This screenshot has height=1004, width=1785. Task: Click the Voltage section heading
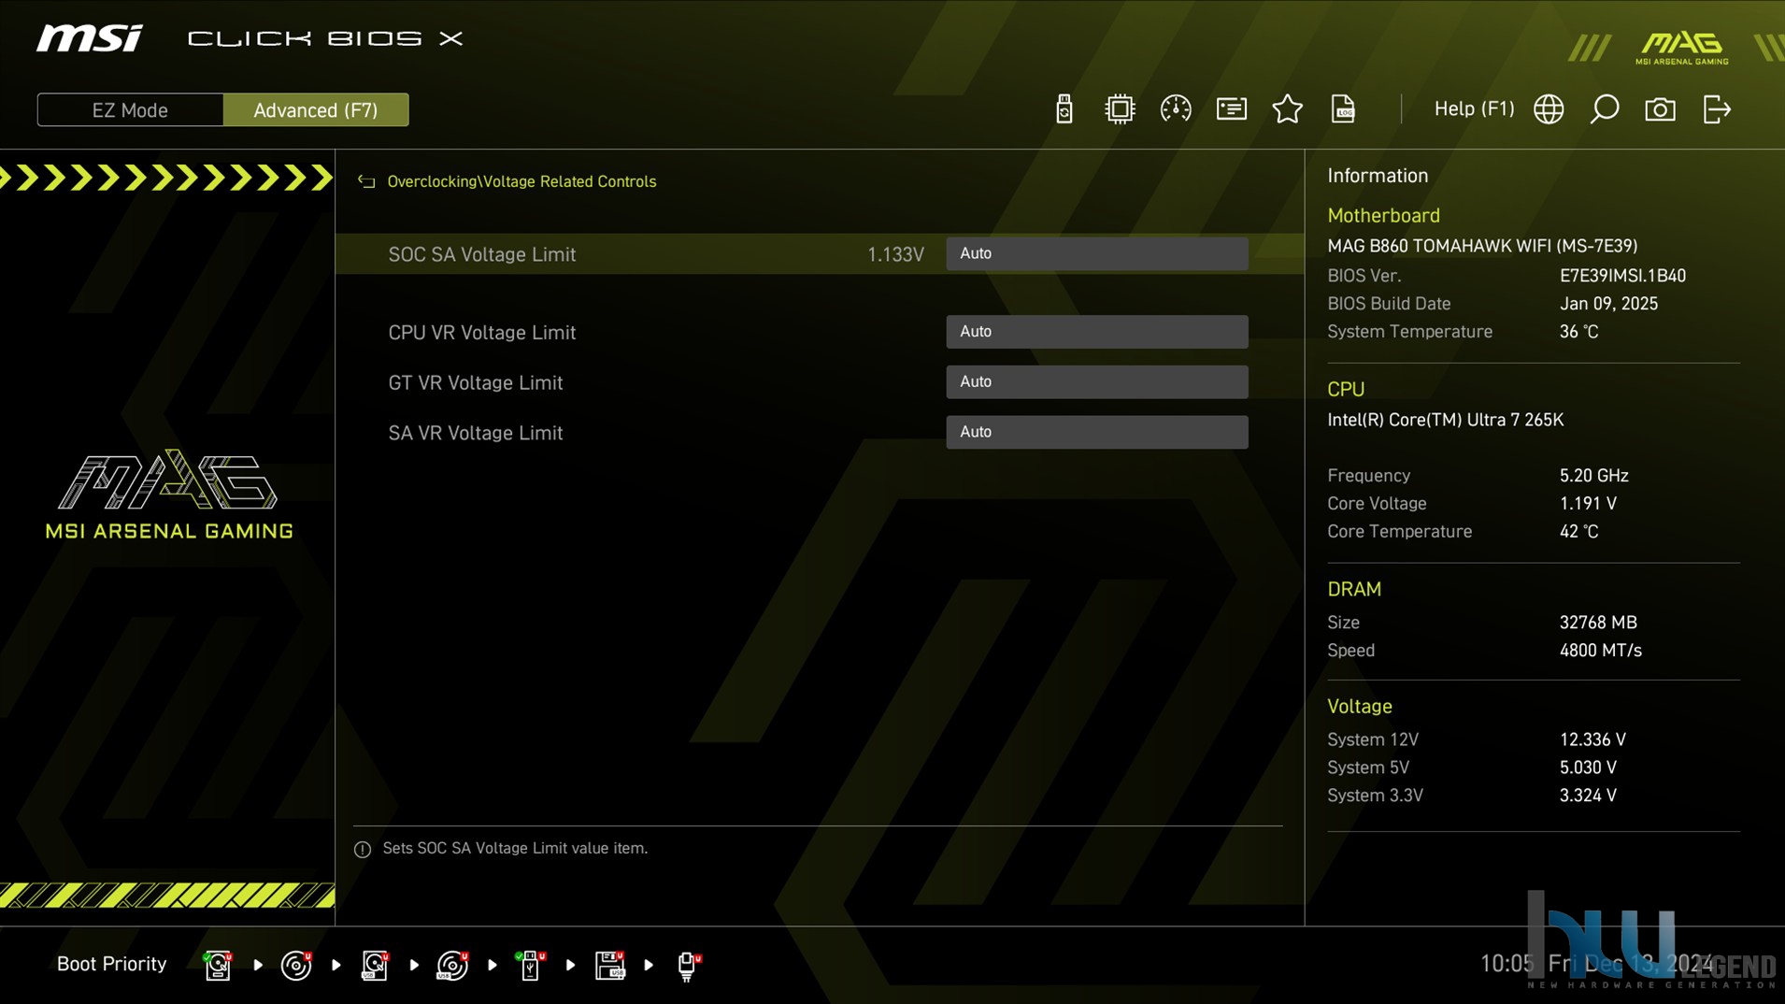[x=1360, y=707]
